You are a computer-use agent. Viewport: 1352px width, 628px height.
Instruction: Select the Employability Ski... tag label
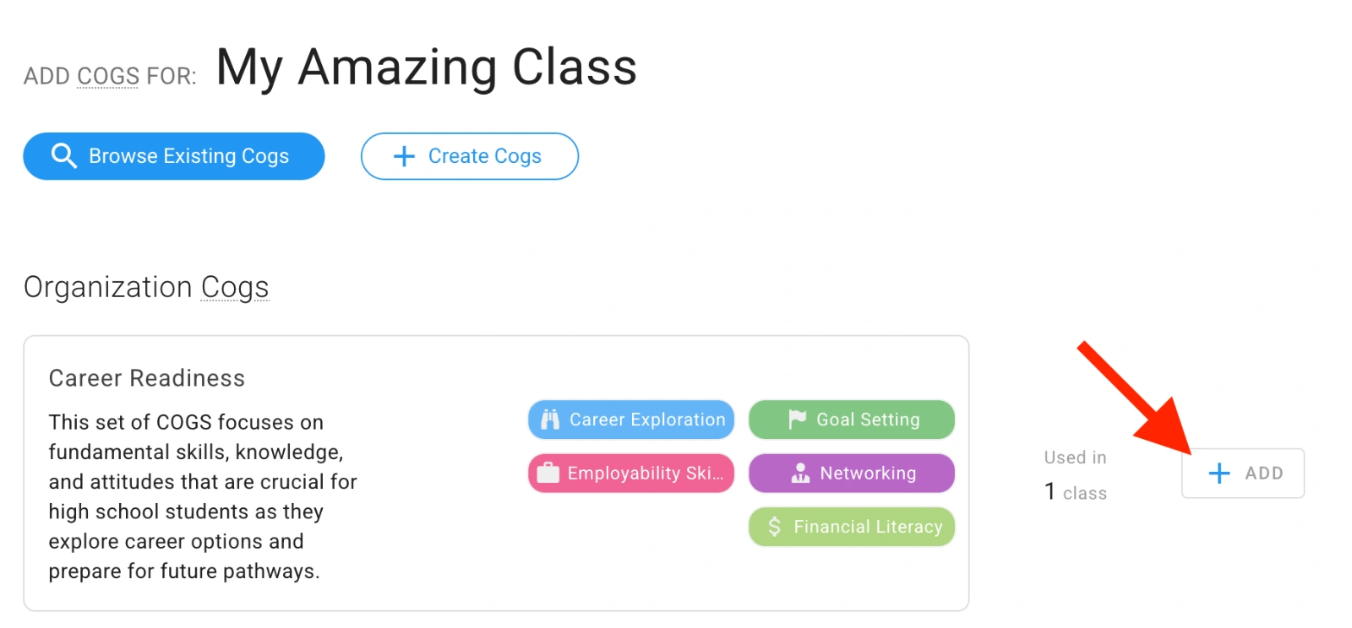646,474
